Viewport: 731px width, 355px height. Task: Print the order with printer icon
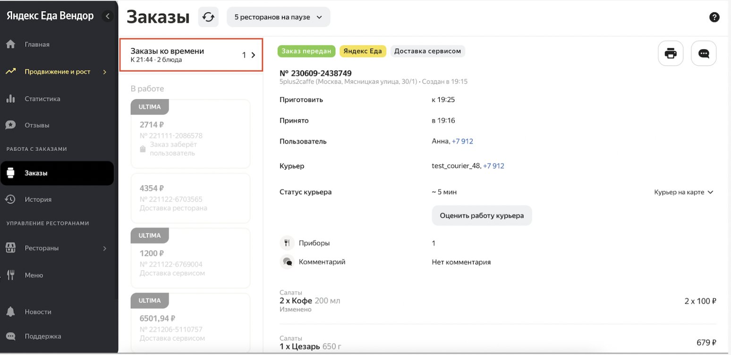(671, 53)
